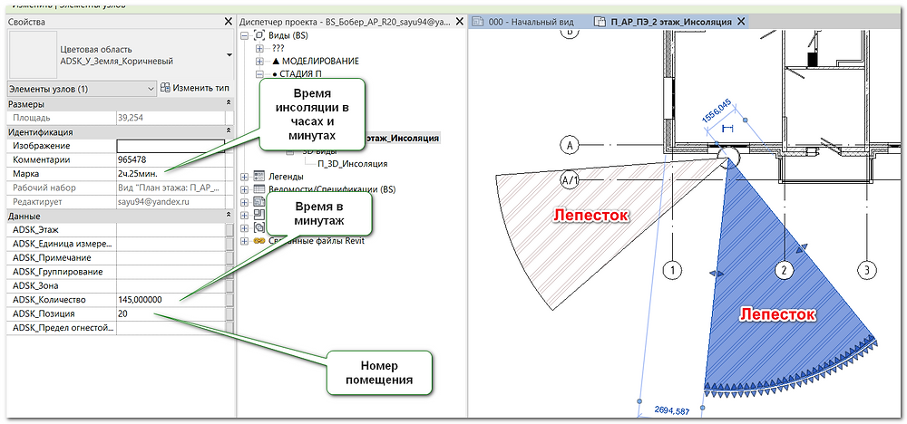Expand the МОДЕЛИРОВАНИЕ tree node
The image size is (907, 424).
[x=259, y=62]
